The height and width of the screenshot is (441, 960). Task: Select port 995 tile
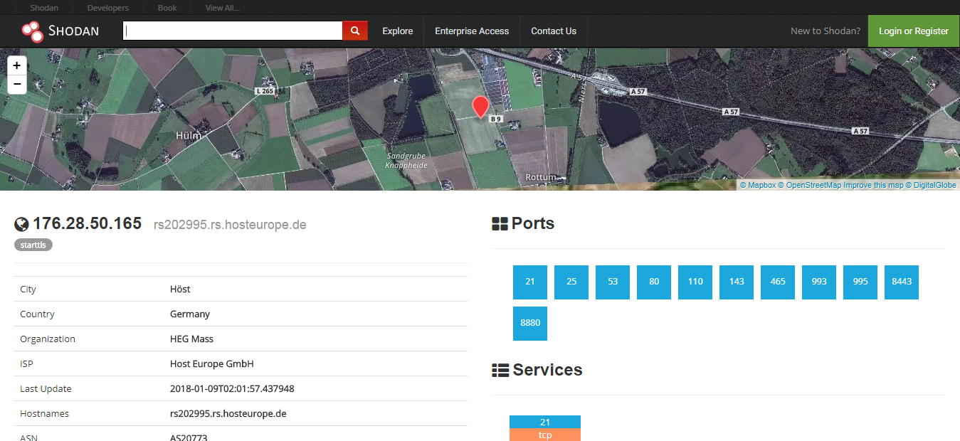click(860, 282)
